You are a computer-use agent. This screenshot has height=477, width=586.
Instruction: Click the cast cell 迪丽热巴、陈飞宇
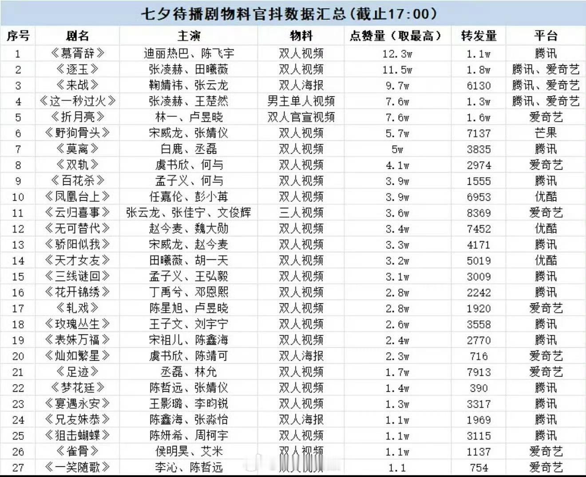point(189,54)
